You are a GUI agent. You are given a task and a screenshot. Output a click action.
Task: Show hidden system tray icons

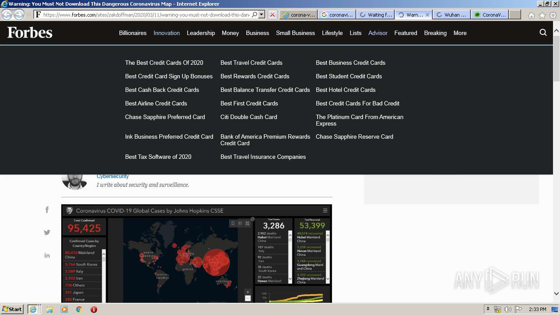pos(488,309)
